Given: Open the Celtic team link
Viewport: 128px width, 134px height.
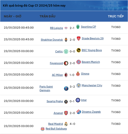Looking at the screenshot, I should click(x=59, y=52).
